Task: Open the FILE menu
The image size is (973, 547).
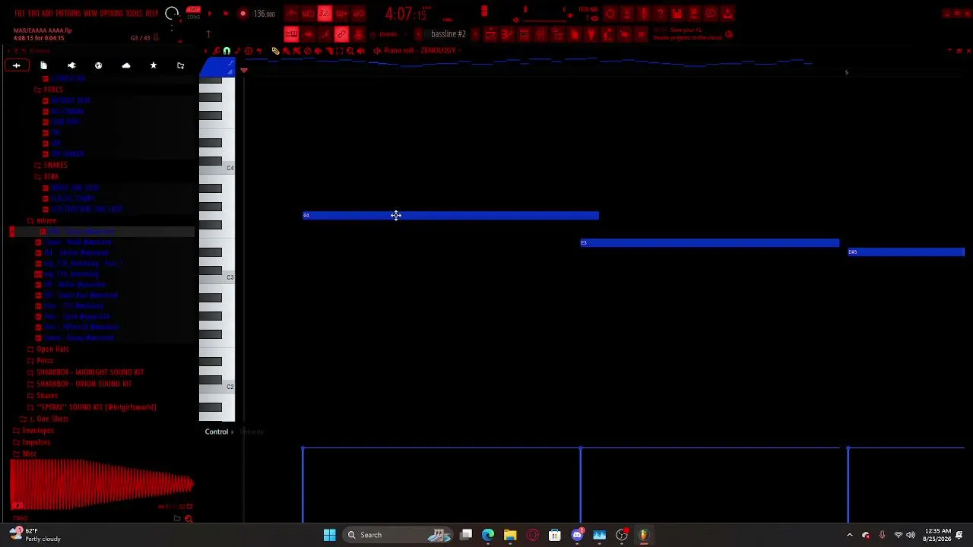Action: (20, 14)
